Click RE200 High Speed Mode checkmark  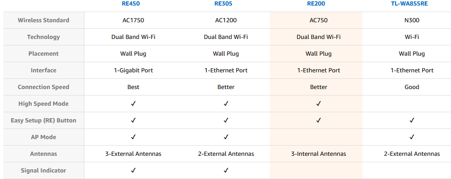point(318,104)
